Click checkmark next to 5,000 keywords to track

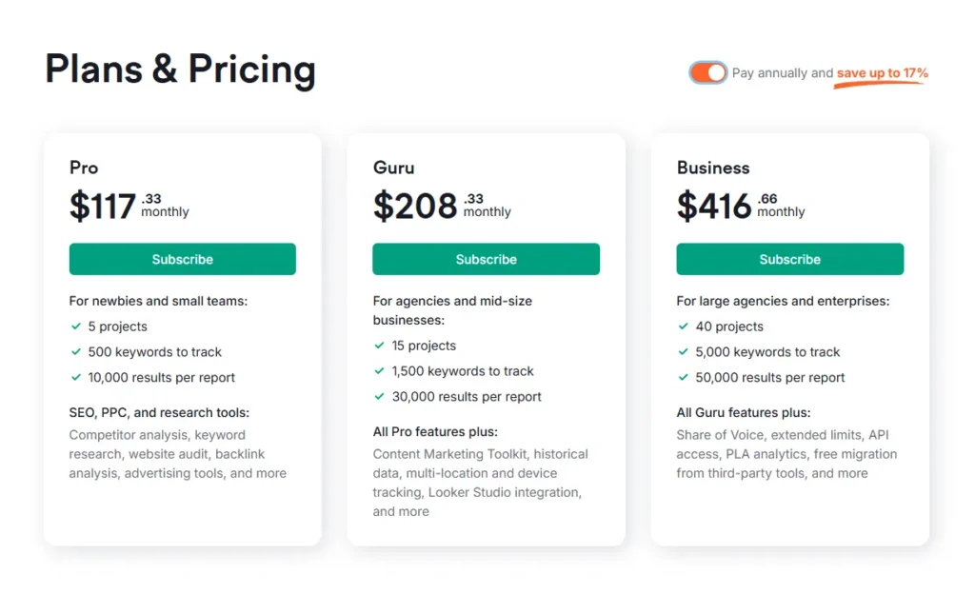[x=684, y=352]
